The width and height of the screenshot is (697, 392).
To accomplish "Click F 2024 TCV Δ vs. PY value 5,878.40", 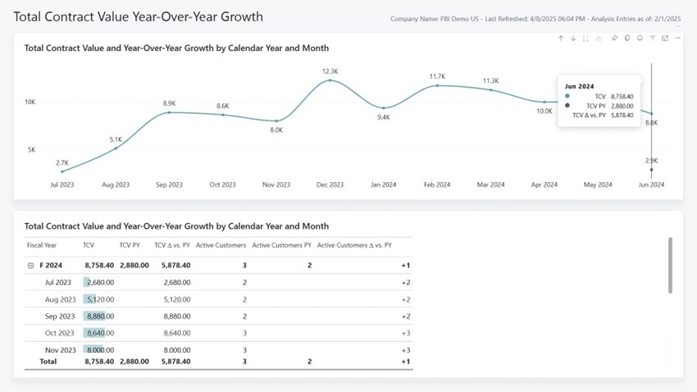I will [x=176, y=266].
